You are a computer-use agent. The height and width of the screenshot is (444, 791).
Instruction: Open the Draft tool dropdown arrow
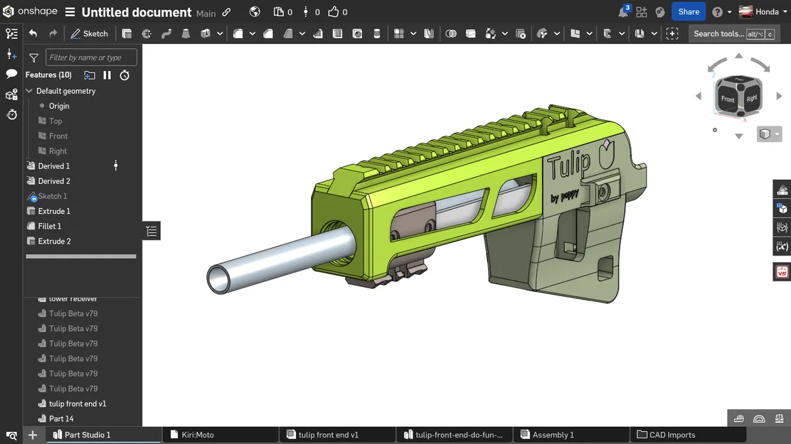point(302,34)
